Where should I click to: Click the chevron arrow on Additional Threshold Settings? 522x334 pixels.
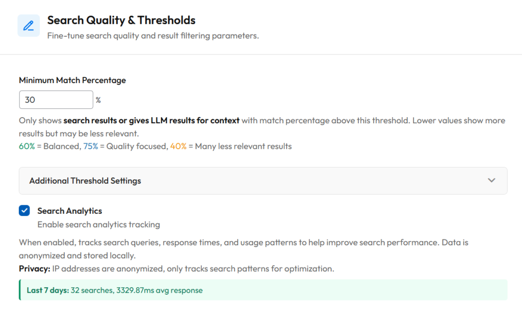coord(491,180)
